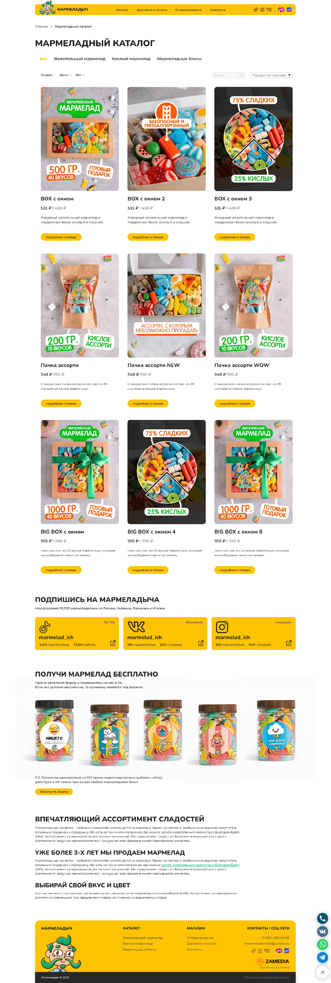331x983 pixels.
Task: Click search magnifier icon in filter bar
Action: (x=241, y=75)
